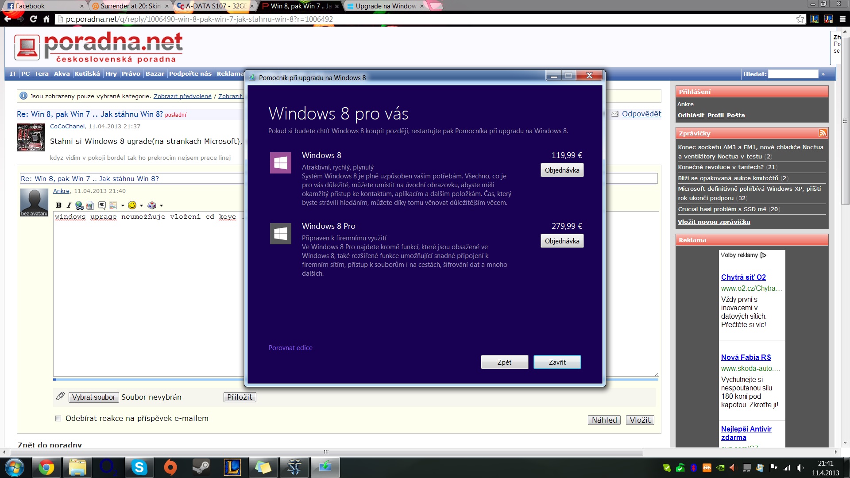Click the Hledat search input field
Screen dimensions: 850x478
(x=792, y=74)
